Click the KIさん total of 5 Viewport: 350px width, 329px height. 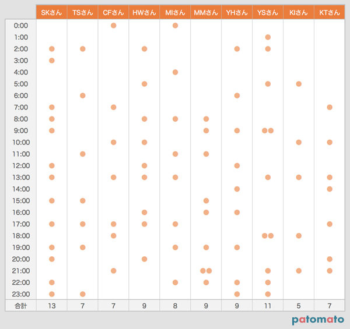pos(299,306)
